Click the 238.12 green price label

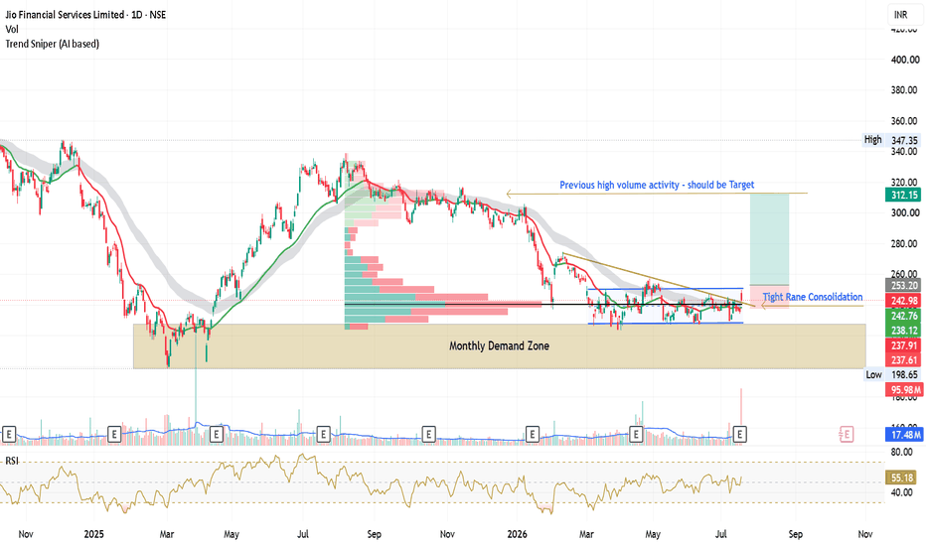point(903,331)
